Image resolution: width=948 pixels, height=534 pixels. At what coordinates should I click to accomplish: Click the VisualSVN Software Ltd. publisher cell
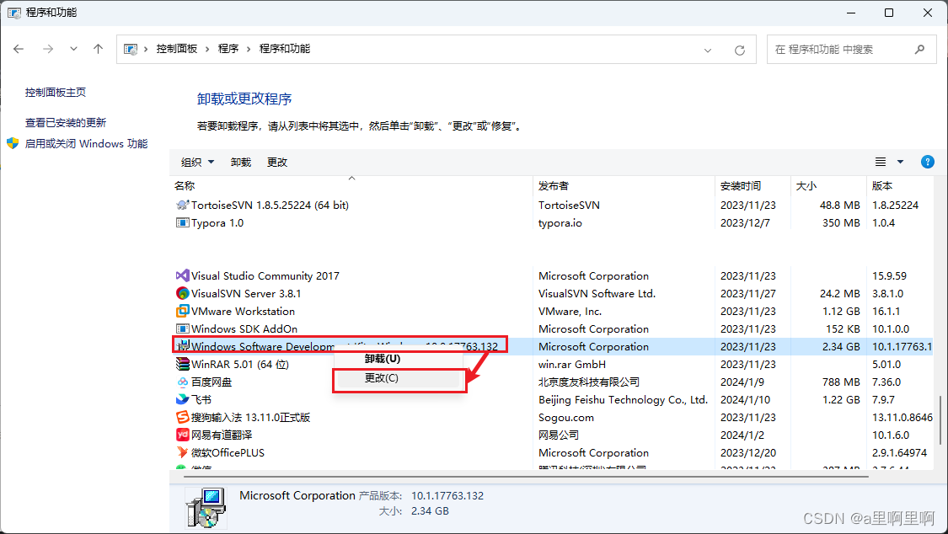pos(597,294)
